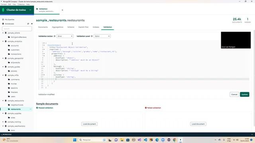Switch to the Aggregations tab
This screenshot has height=143, width=255.
point(57,27)
